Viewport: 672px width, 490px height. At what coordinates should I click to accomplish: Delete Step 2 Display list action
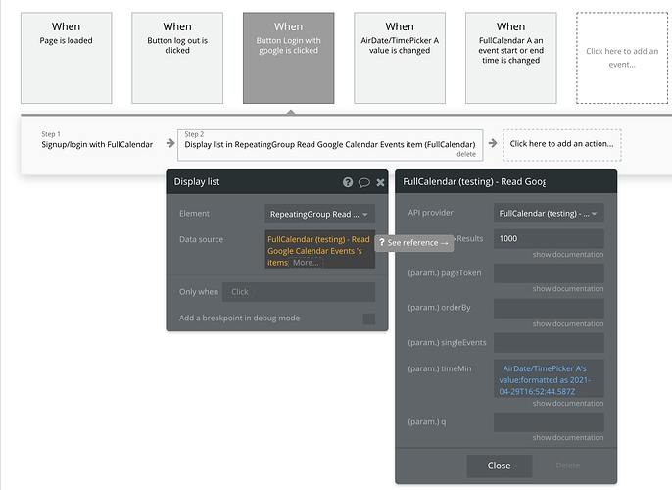click(x=466, y=154)
